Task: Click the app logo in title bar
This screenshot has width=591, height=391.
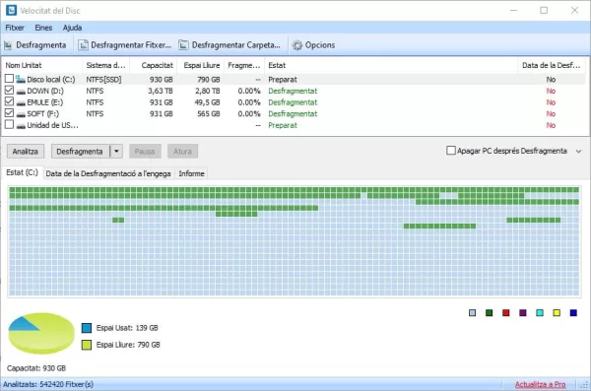Action: tap(11, 10)
